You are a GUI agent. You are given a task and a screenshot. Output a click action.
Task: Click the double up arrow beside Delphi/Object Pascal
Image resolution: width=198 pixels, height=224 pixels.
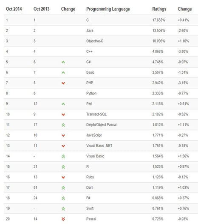tap(63, 125)
